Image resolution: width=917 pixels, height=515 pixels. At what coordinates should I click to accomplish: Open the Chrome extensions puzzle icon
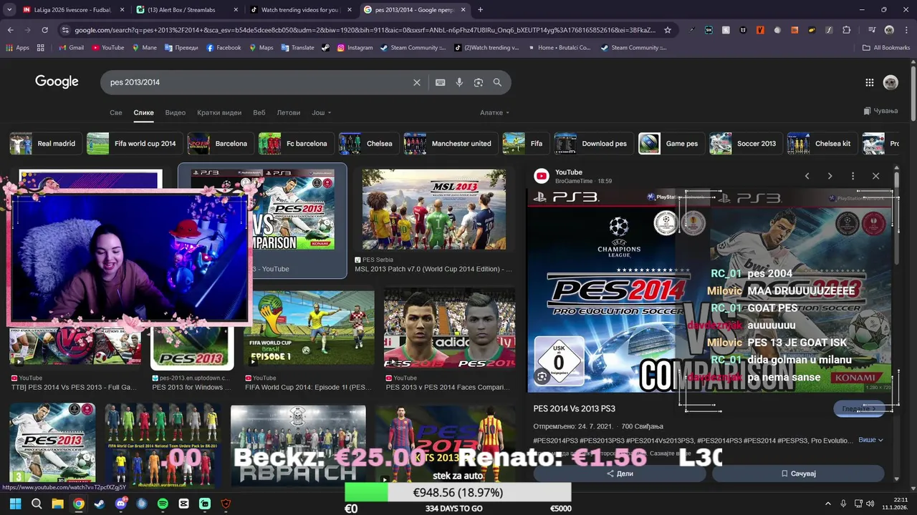[x=847, y=30]
